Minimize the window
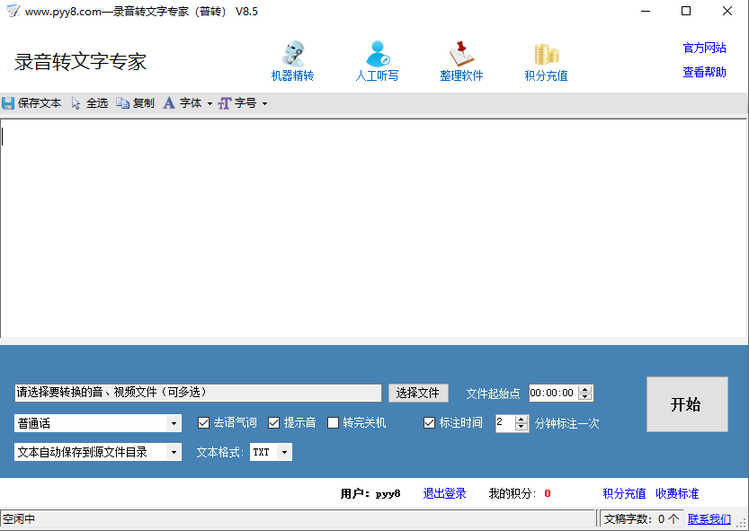 646,11
